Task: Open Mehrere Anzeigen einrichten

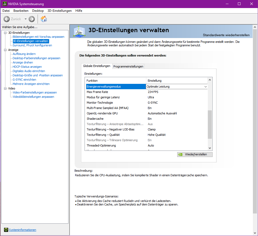Action: click(x=31, y=84)
